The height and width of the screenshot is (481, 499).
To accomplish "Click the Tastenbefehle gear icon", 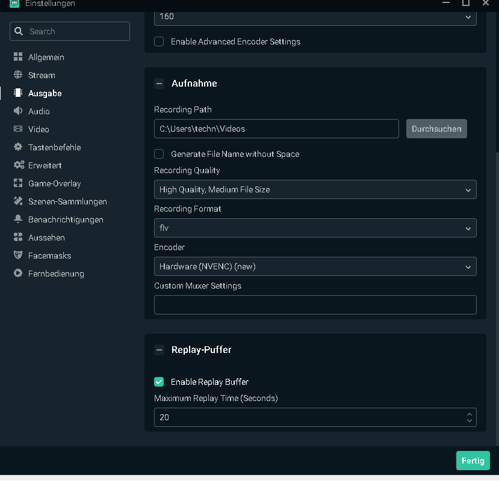I will click(x=18, y=147).
